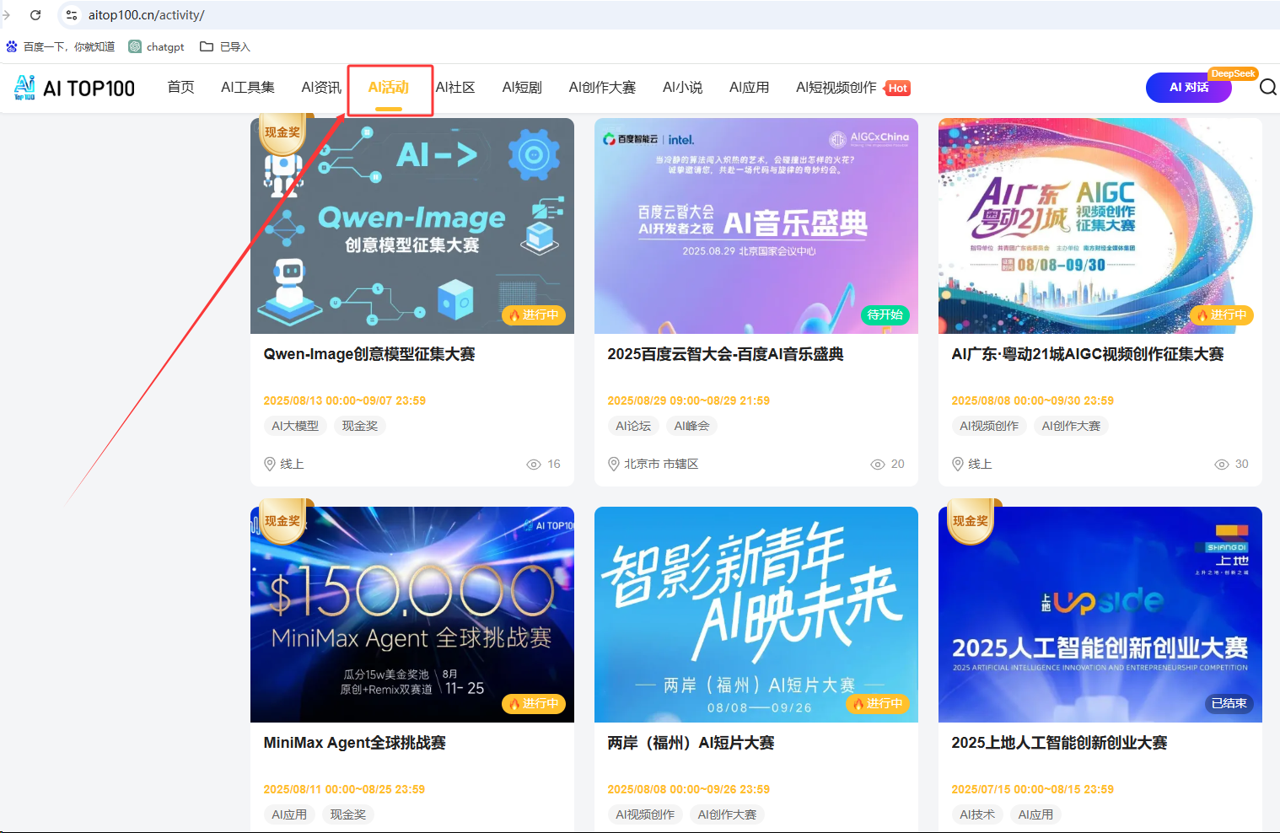
Task: Open AI广东·粤动21城AIGC视频创作征集大赛 title
Action: point(1088,355)
